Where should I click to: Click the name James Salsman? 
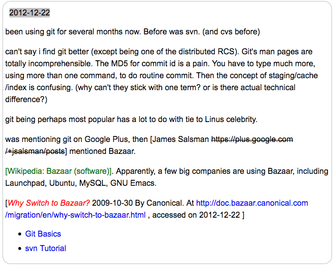pyautogui.click(x=181, y=139)
